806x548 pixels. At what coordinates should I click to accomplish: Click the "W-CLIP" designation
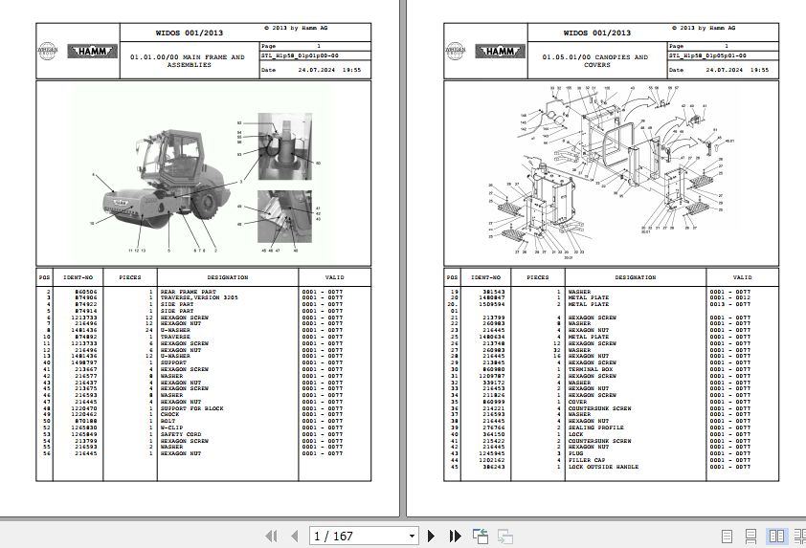171,427
